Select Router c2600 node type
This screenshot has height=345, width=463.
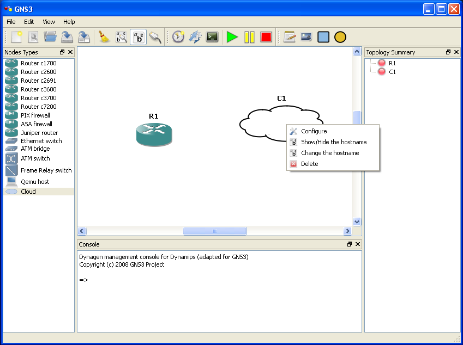click(39, 72)
